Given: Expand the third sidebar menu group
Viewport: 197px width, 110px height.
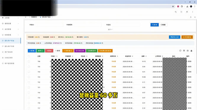Looking at the screenshot, I should click(x=10, y=29).
